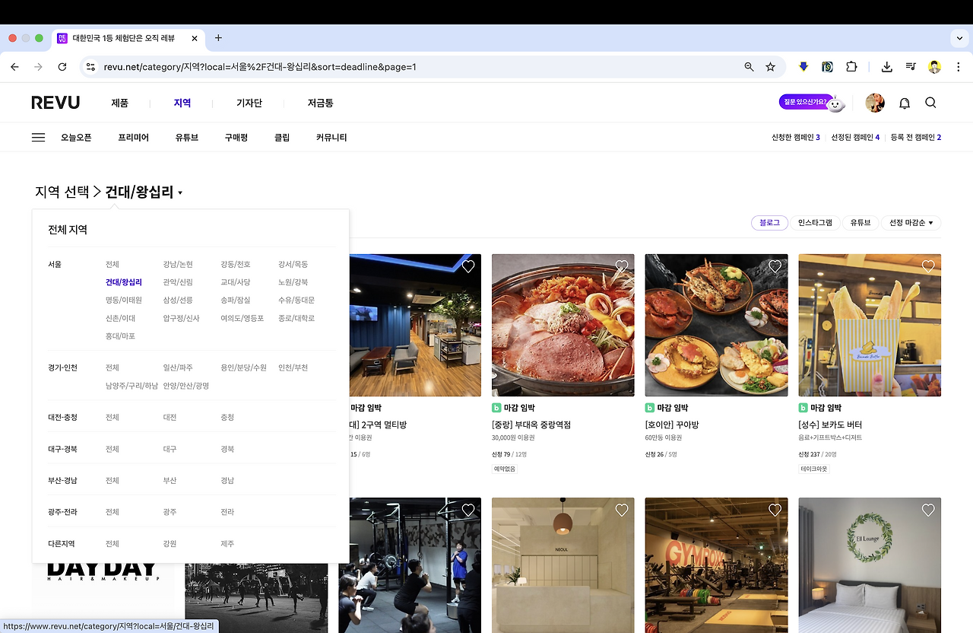Viewport: 973px width, 633px height.
Task: Open the search magnifier in the header
Action: tap(930, 103)
